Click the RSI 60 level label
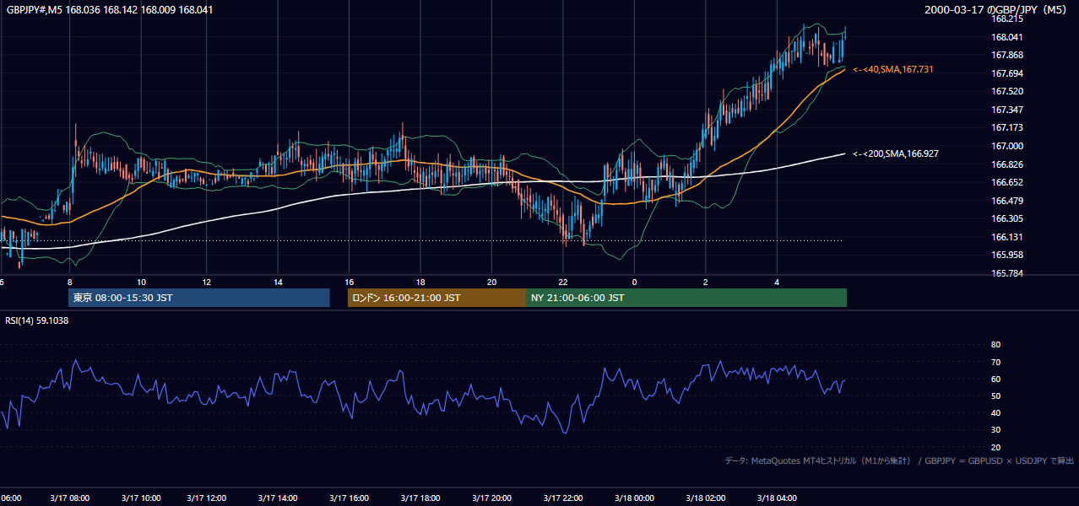The height and width of the screenshot is (506, 1079). tap(995, 379)
